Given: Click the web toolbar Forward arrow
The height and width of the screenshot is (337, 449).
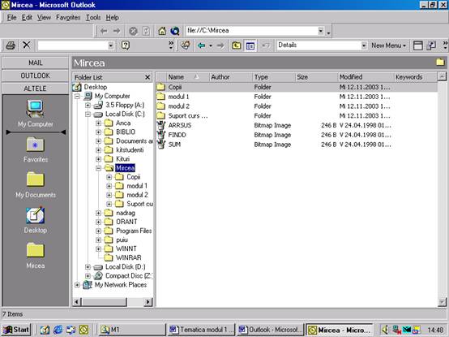Looking at the screenshot, I should coord(117,31).
